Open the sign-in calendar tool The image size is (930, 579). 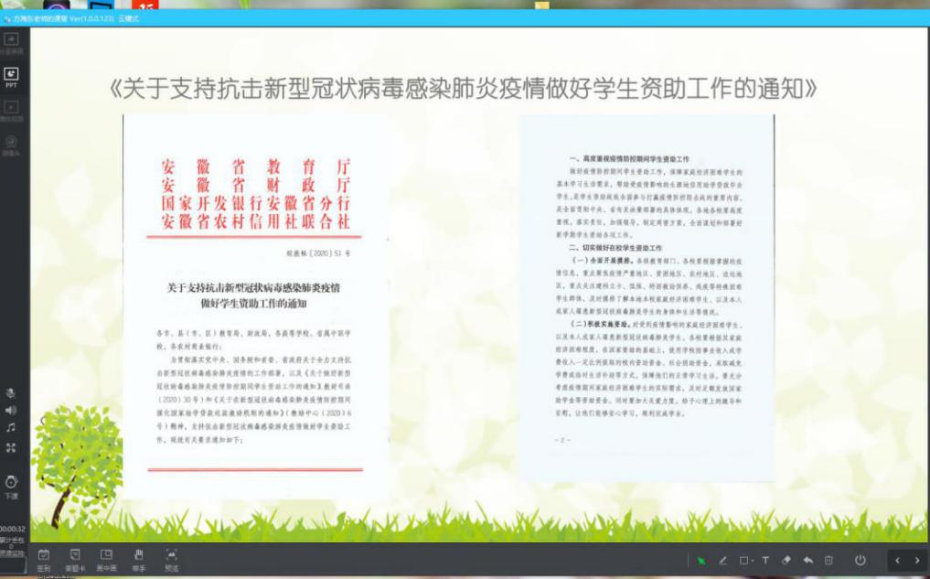click(43, 560)
